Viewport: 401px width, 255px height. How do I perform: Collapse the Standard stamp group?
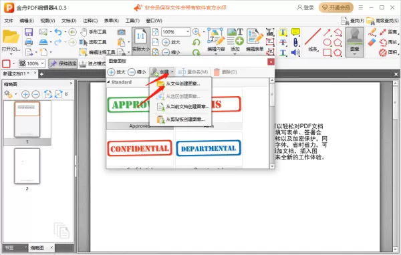pos(108,82)
